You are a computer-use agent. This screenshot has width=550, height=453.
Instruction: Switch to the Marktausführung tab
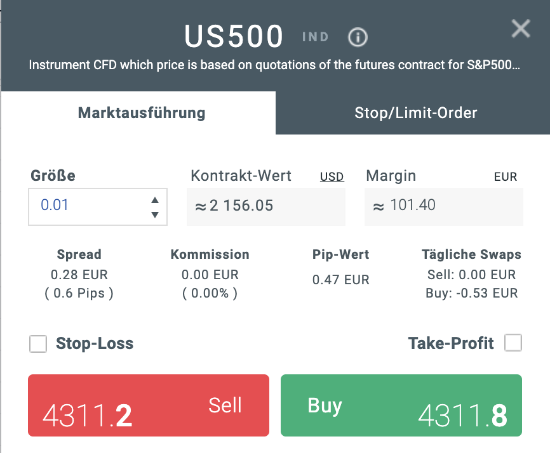pyautogui.click(x=141, y=114)
